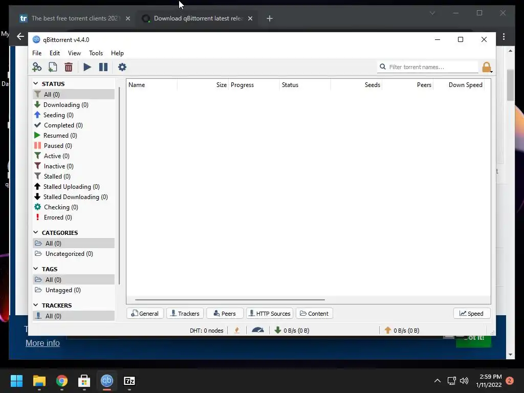524x393 pixels.
Task: Select the Inactive (0) status filter
Action: (x=74, y=166)
